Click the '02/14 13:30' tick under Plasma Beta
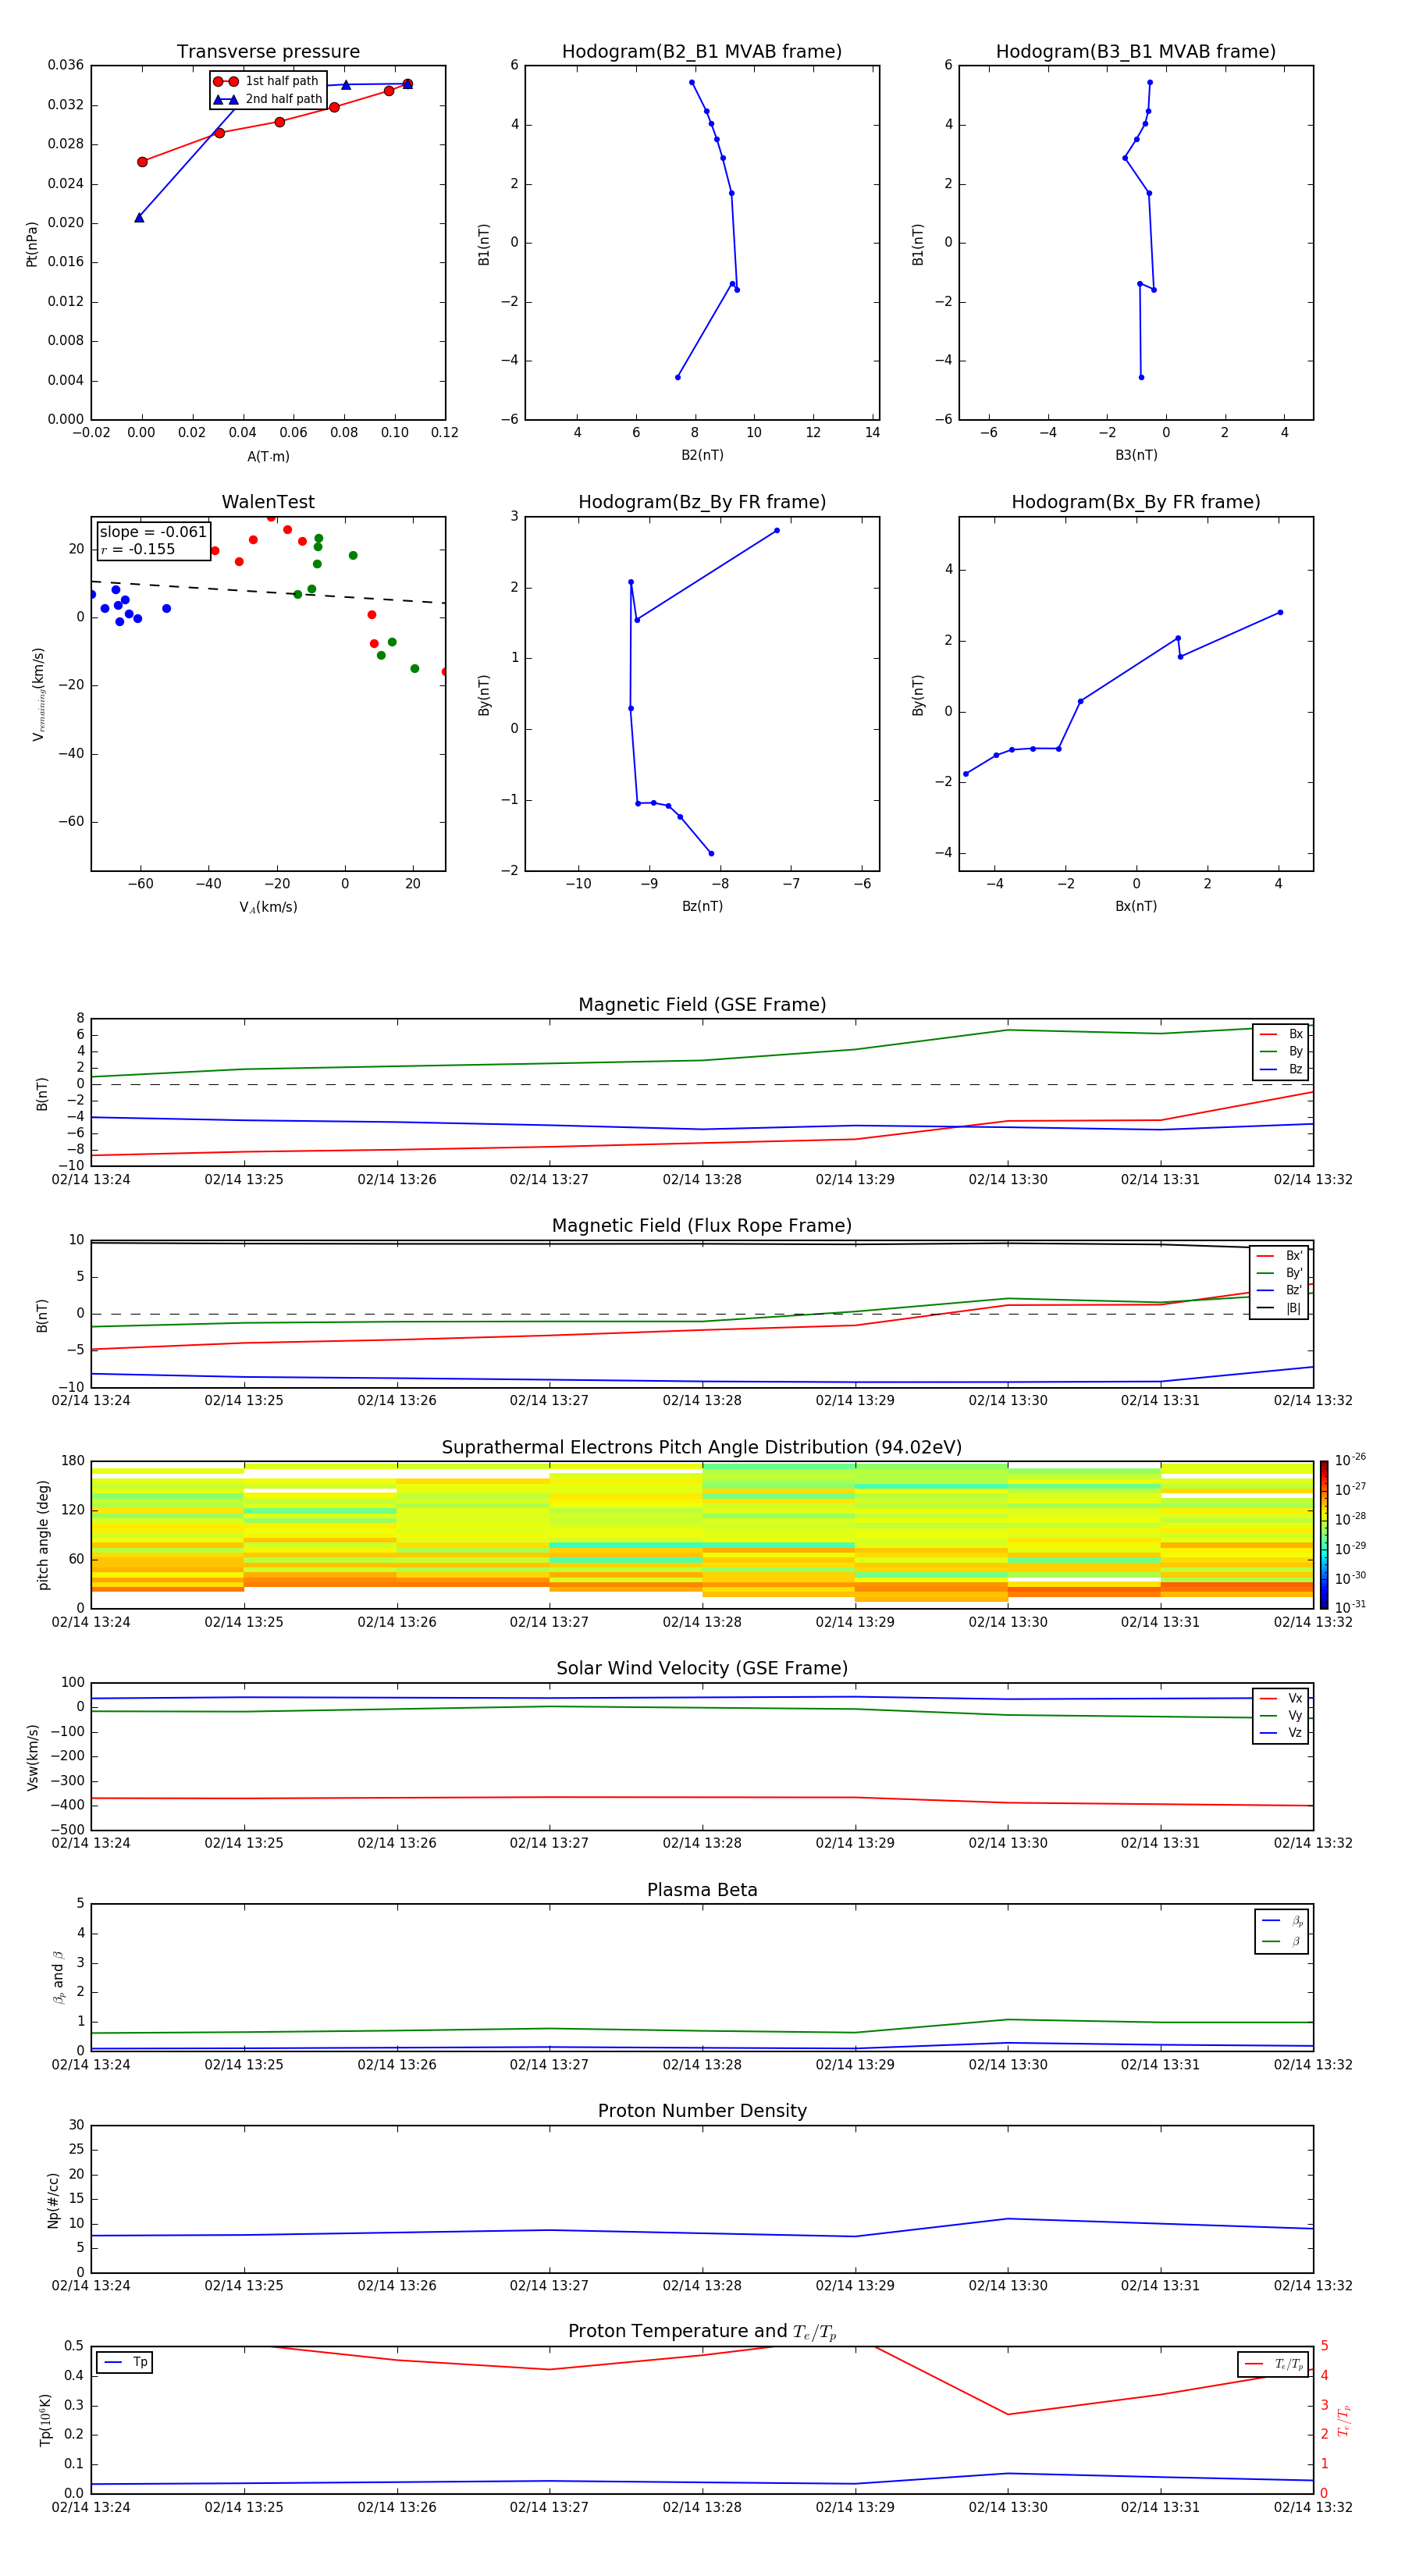Viewport: 1405px width, 2576px height. click(x=1008, y=2065)
